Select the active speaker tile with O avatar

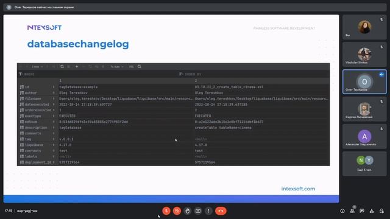click(x=364, y=82)
